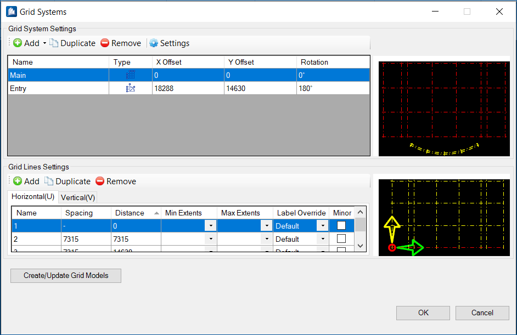Image resolution: width=517 pixels, height=335 pixels.
Task: Click the red Remove icon in Grid Lines Settings
Action: 100,181
